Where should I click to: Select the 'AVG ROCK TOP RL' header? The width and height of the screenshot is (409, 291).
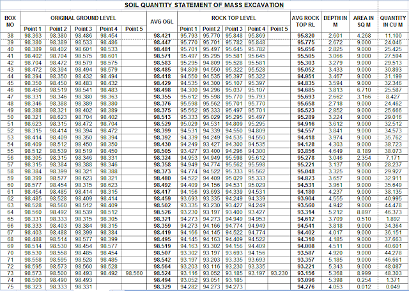pyautogui.click(x=305, y=21)
